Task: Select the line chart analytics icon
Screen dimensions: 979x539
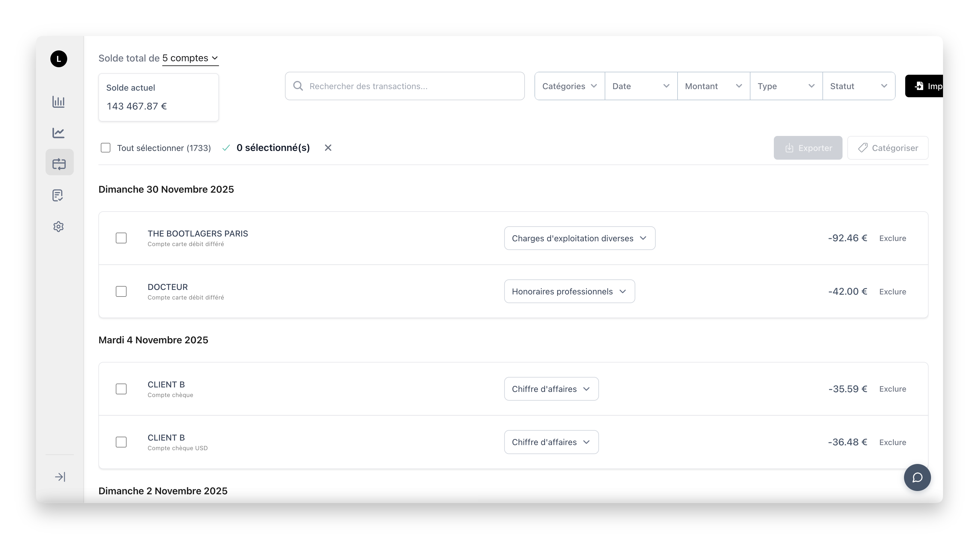Action: 59,133
